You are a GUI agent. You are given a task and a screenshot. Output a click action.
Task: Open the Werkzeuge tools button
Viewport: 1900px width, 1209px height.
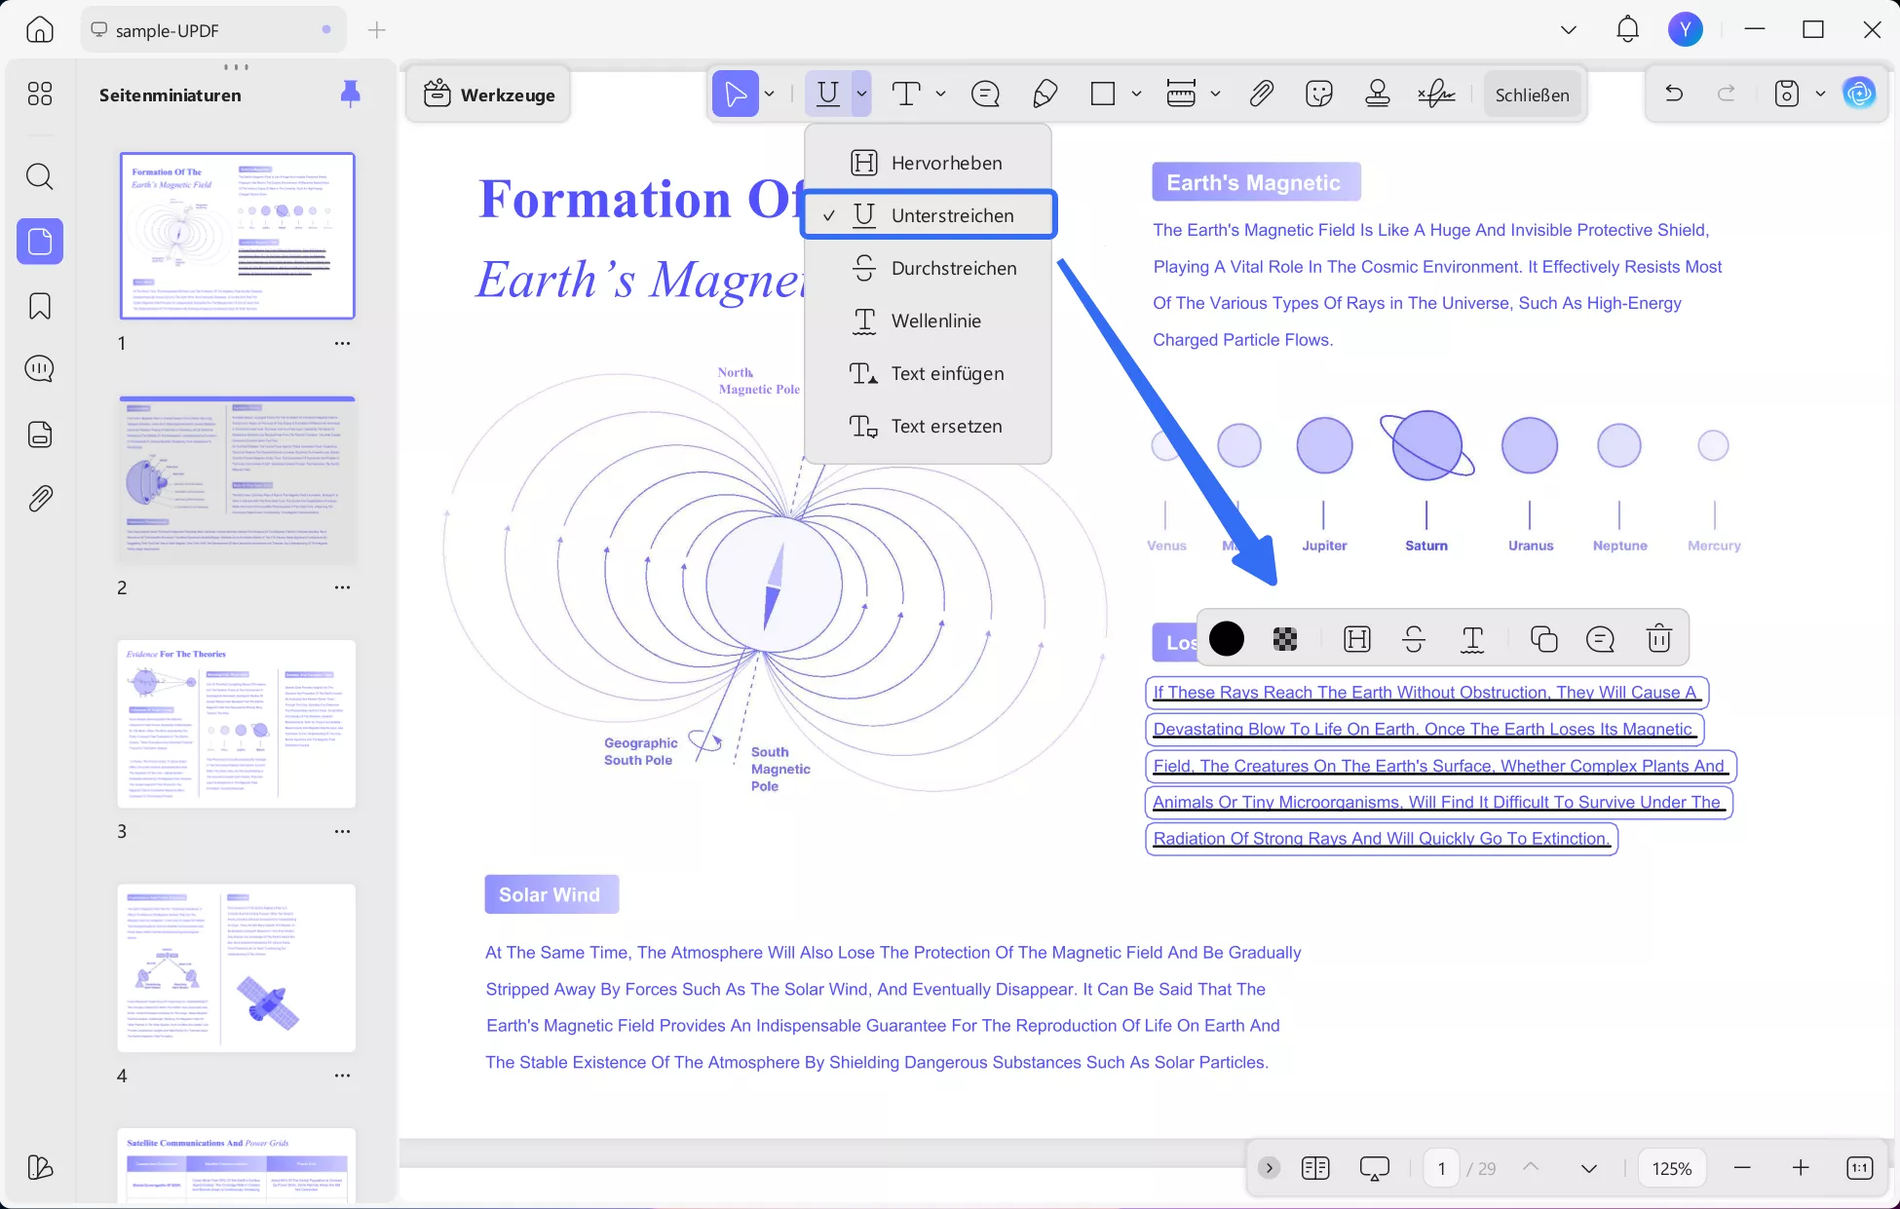(x=489, y=94)
